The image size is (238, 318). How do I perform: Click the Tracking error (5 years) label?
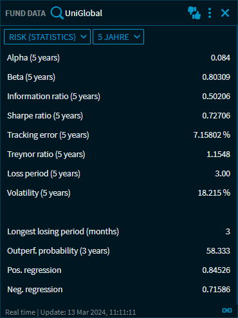(48, 135)
